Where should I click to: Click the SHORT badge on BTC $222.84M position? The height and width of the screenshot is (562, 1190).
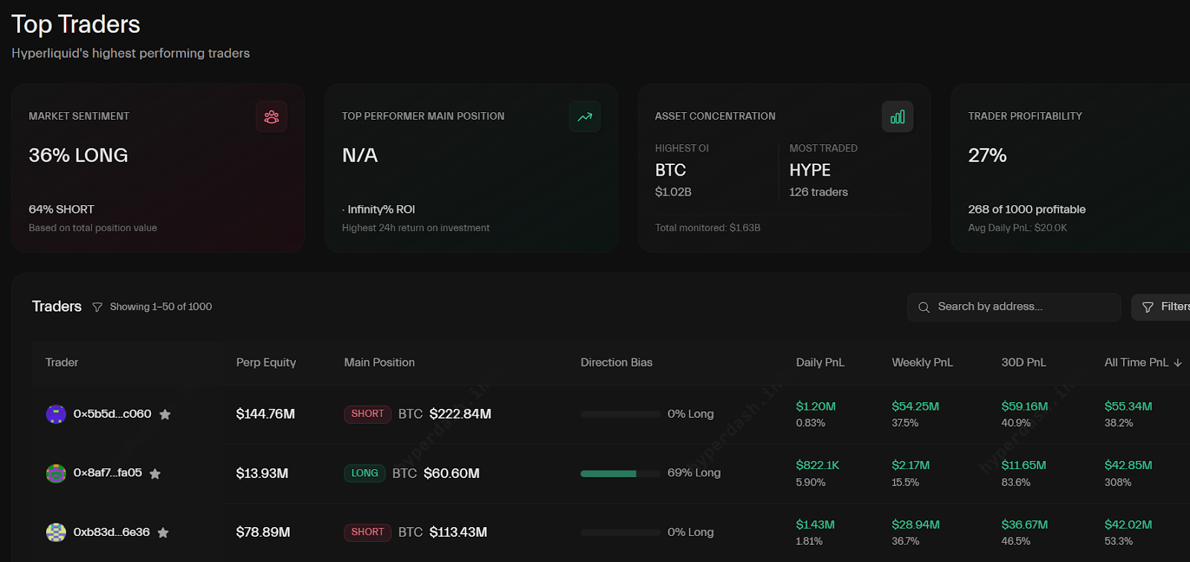point(367,414)
